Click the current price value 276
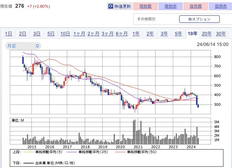The width and height of the screenshot is (232, 168). click(x=19, y=6)
